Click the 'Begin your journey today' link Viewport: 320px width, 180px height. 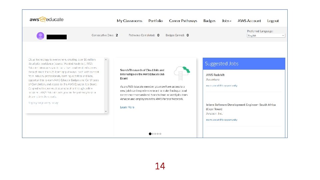pyautogui.click(x=43, y=103)
